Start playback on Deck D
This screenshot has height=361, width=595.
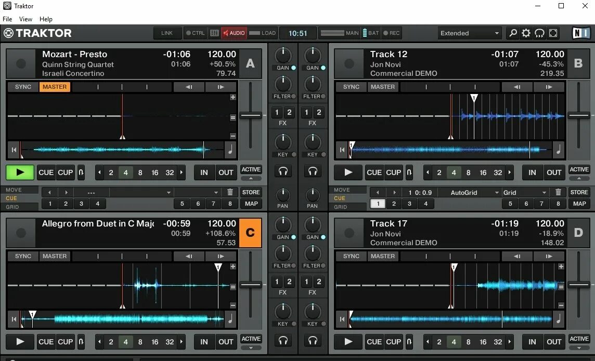(348, 342)
